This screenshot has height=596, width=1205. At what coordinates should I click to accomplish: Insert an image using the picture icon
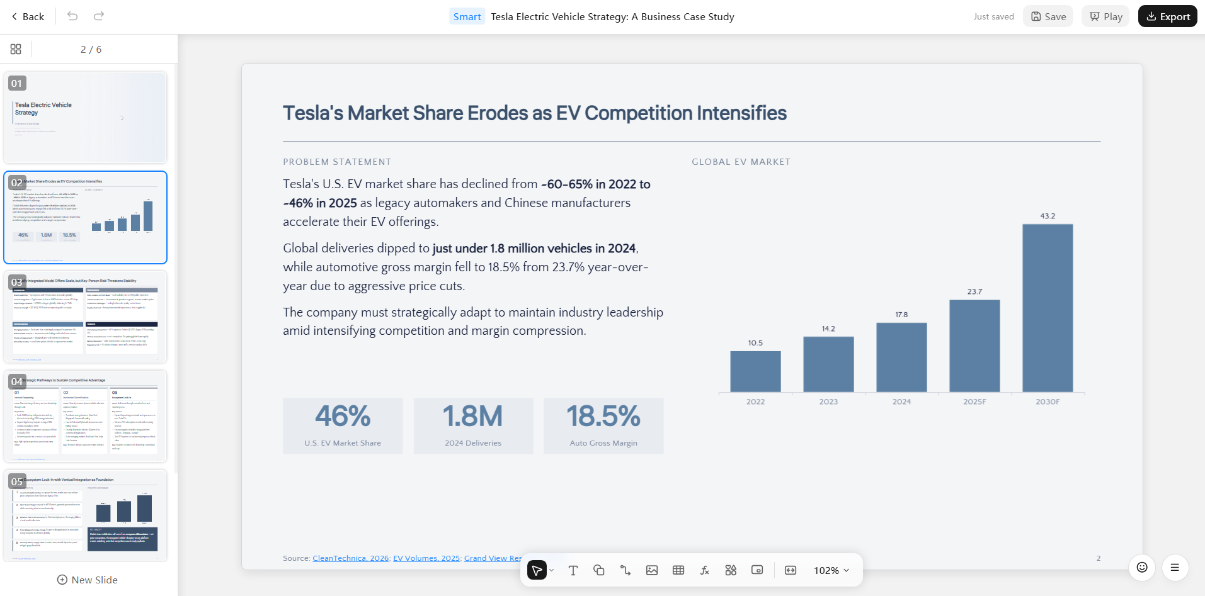tap(652, 570)
